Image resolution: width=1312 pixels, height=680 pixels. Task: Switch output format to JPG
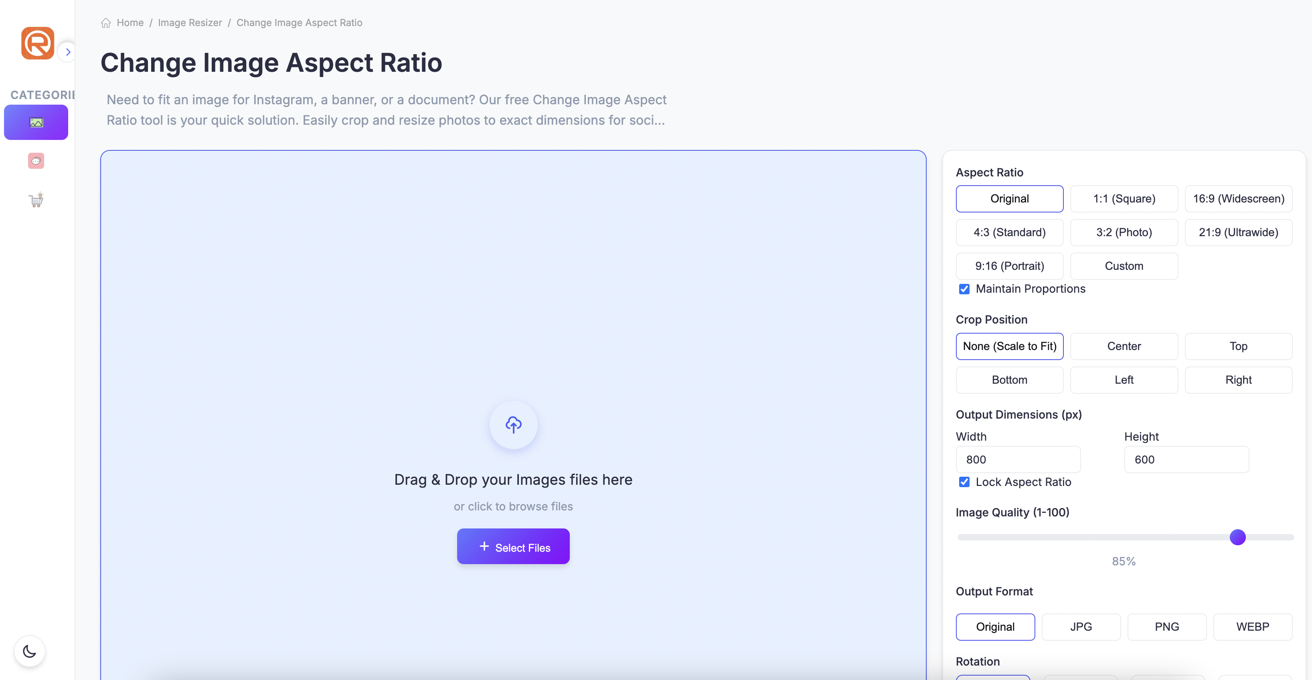pos(1081,627)
